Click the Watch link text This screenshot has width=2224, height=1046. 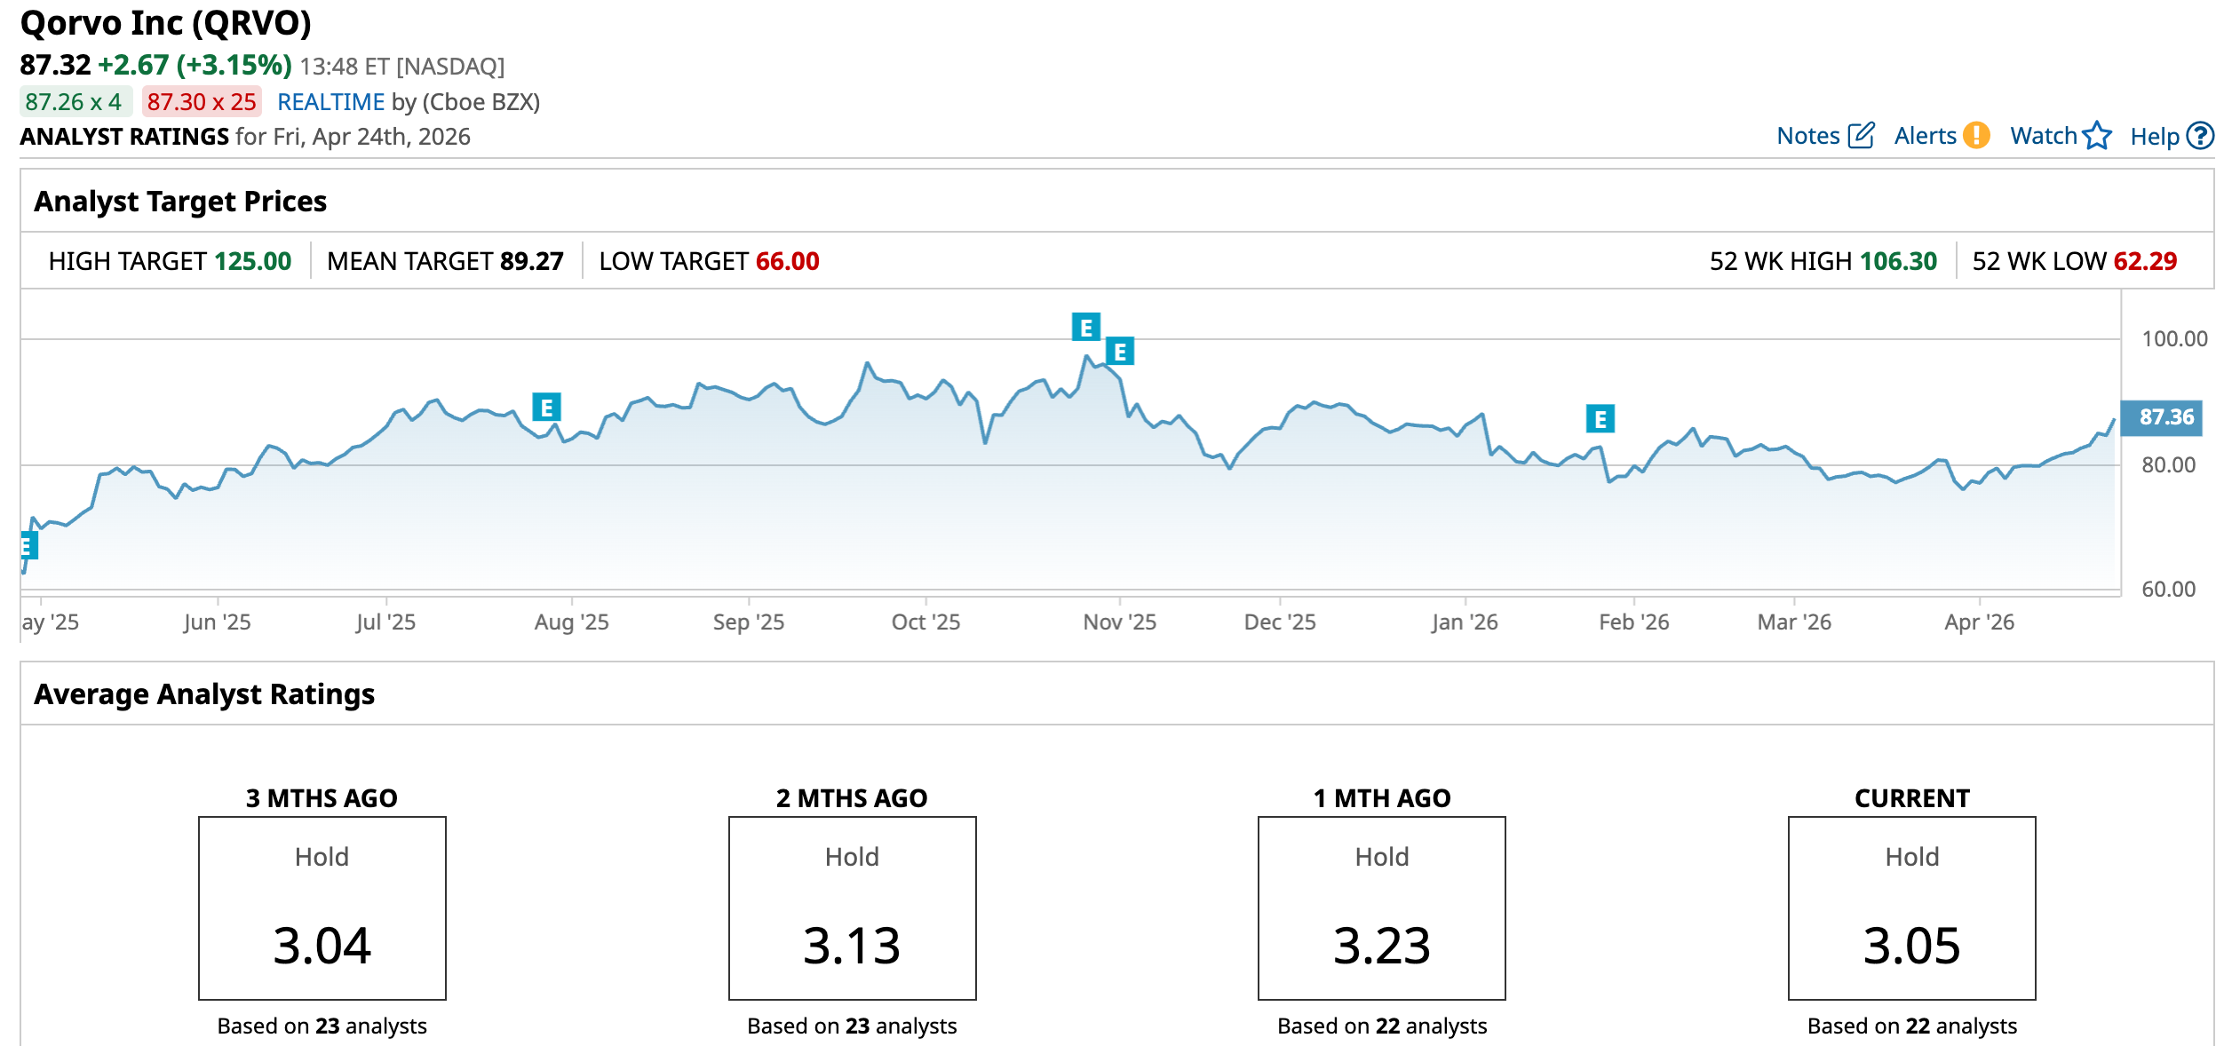[x=2043, y=136]
